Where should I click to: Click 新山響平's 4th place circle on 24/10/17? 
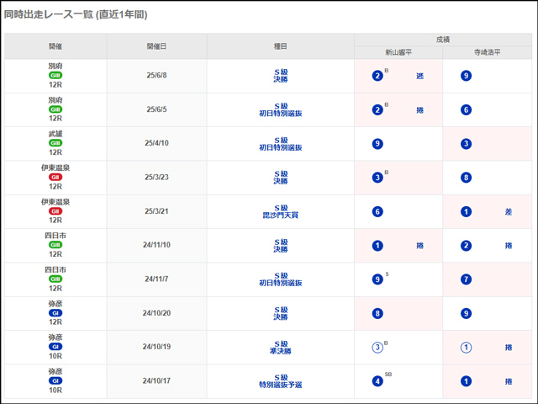tap(377, 381)
